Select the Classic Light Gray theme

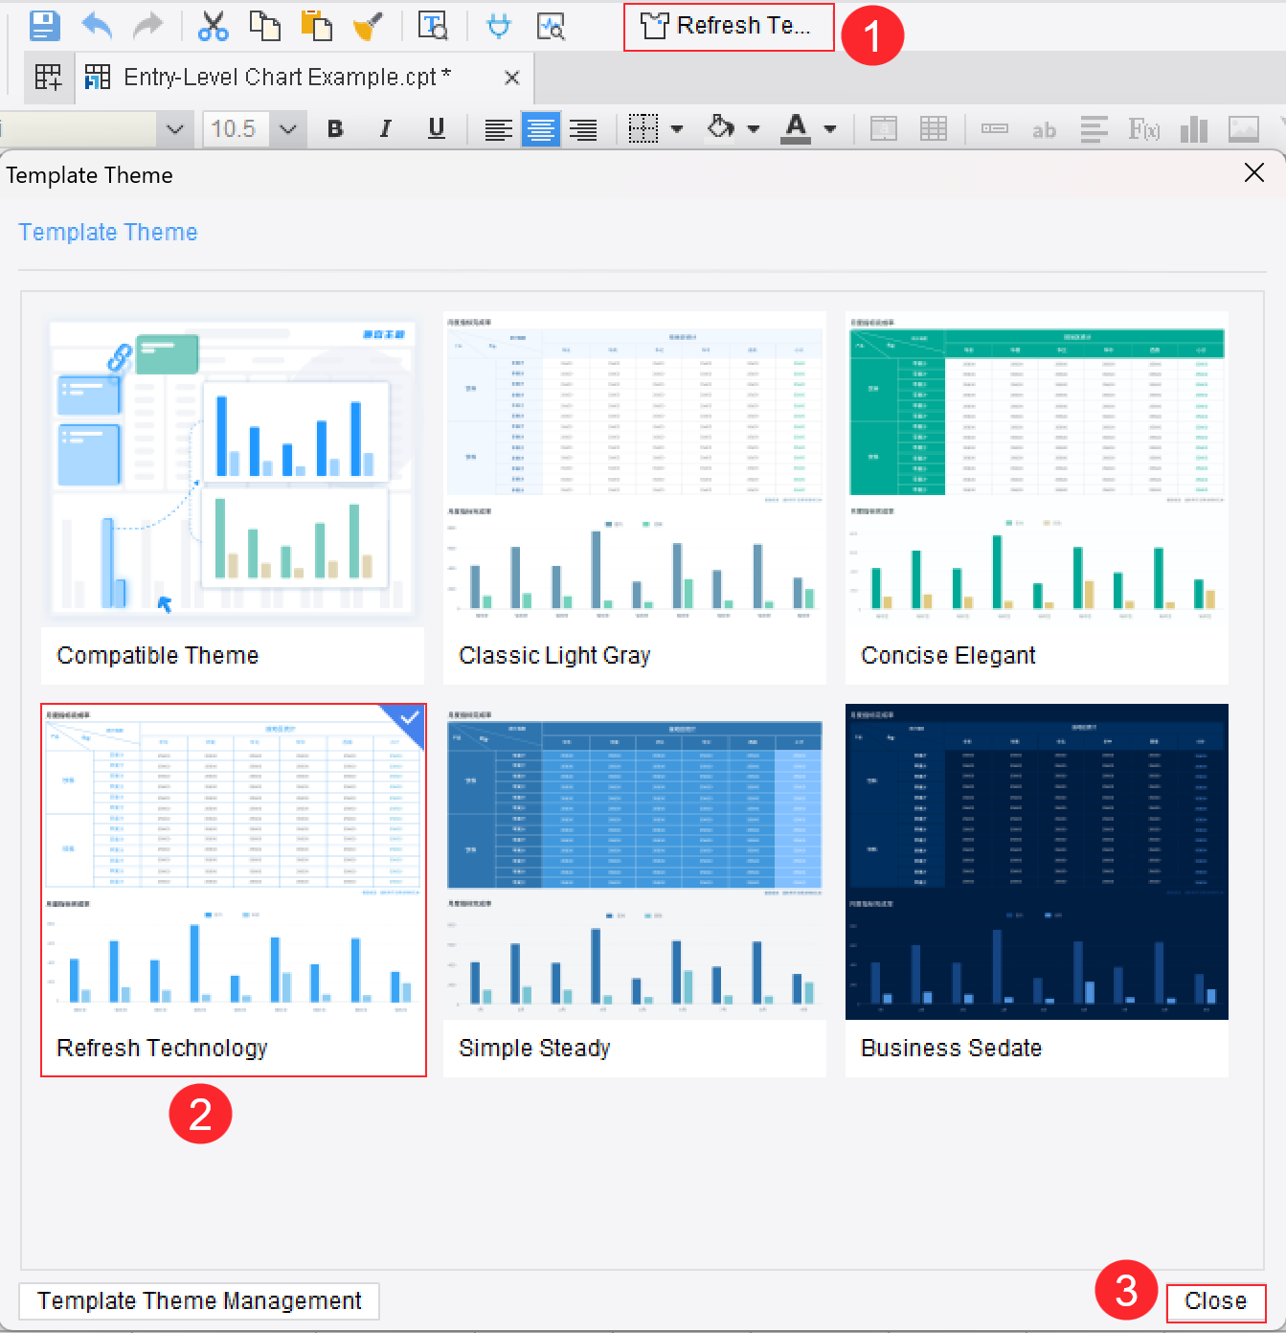[635, 498]
